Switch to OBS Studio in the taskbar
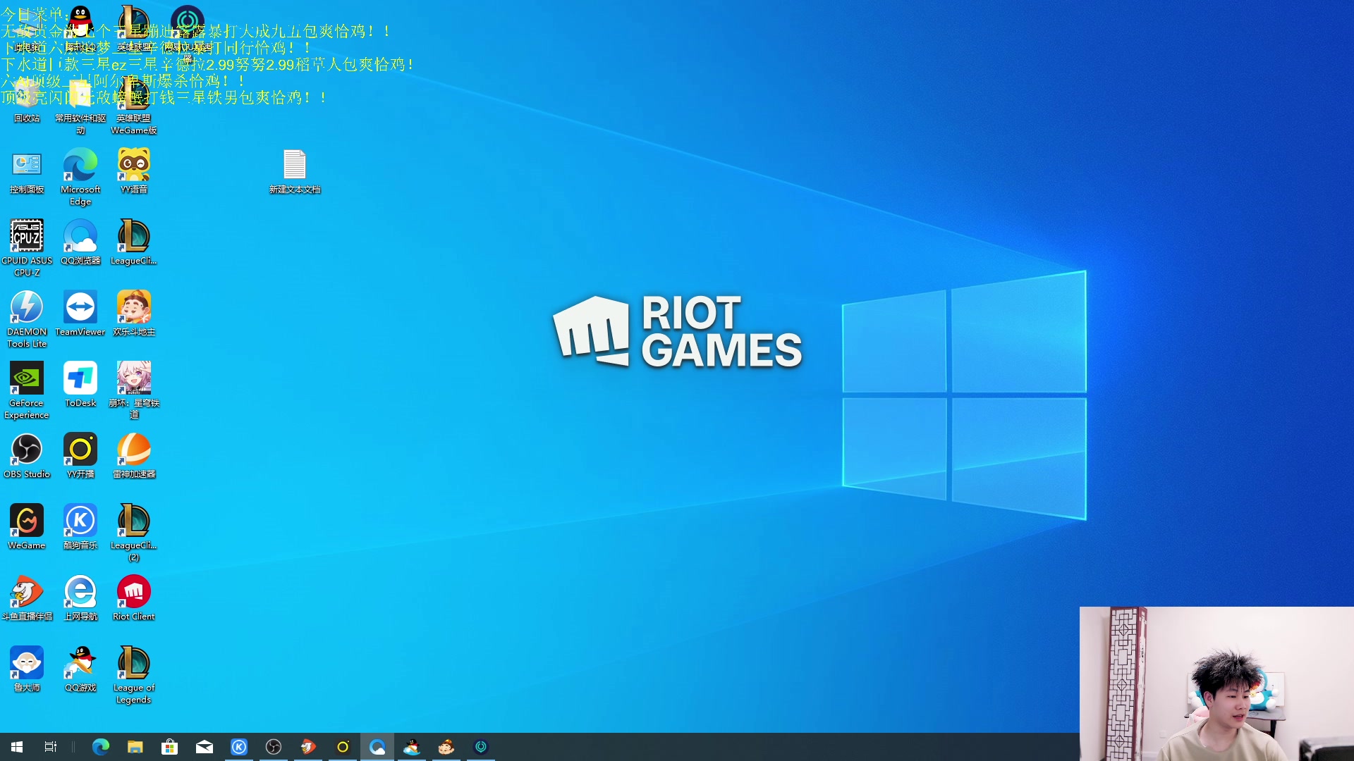Screen dimensions: 1354x761 pyautogui.click(x=274, y=747)
